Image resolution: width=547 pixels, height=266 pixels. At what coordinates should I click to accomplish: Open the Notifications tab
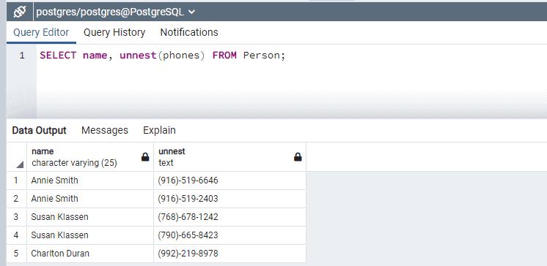pos(189,32)
